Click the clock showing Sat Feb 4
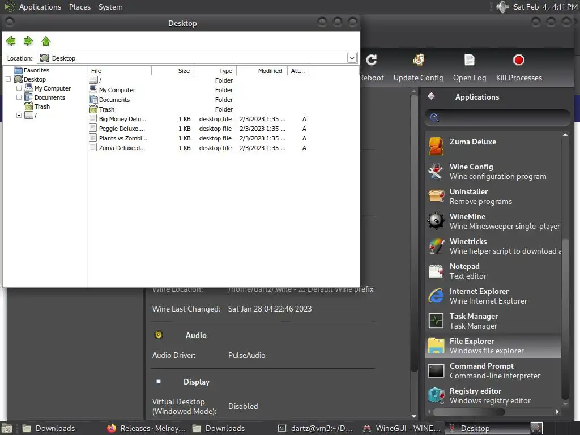Image resolution: width=580 pixels, height=435 pixels. point(545,7)
